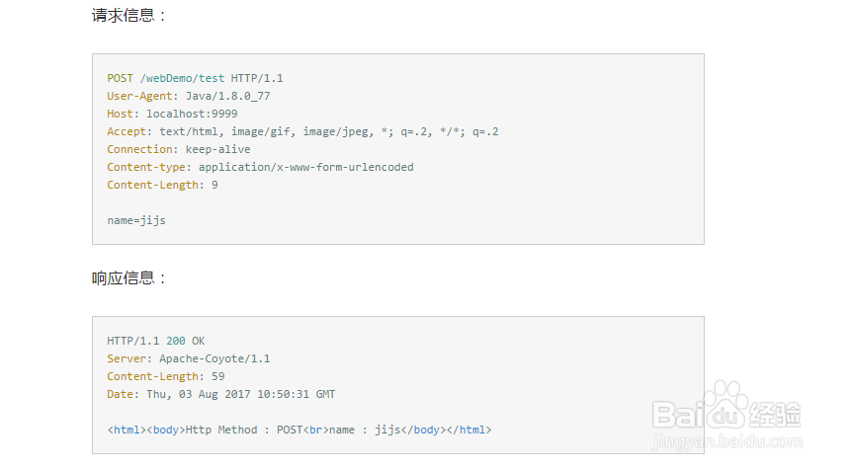Click the Content-Length: 59 line
Image resolution: width=850 pixels, height=471 pixels.
point(166,376)
